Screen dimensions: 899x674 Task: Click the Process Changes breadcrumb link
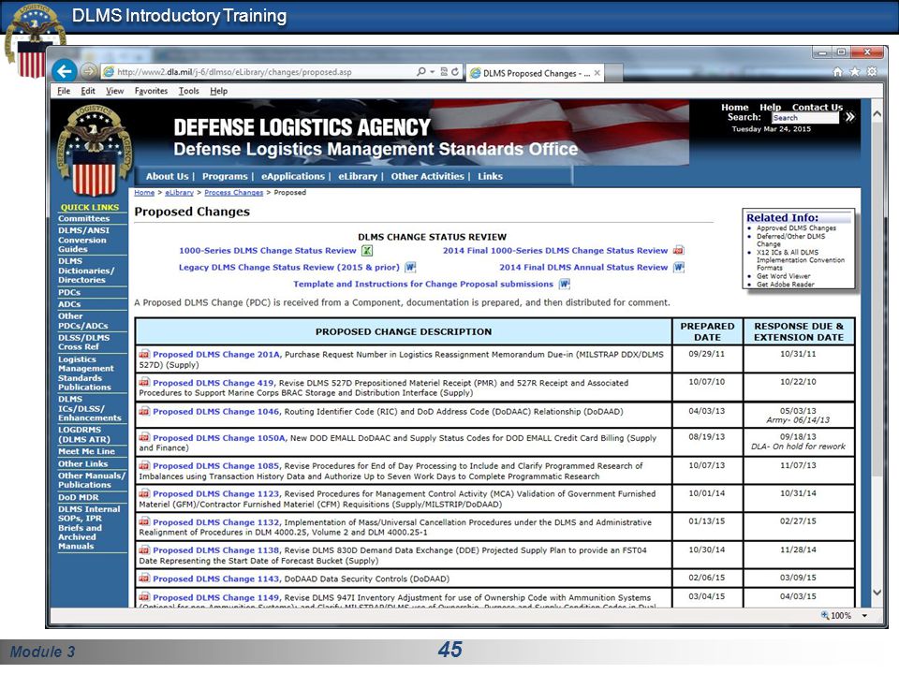[234, 193]
